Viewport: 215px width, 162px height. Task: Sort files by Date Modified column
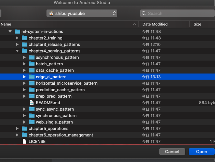[x=164, y=24]
